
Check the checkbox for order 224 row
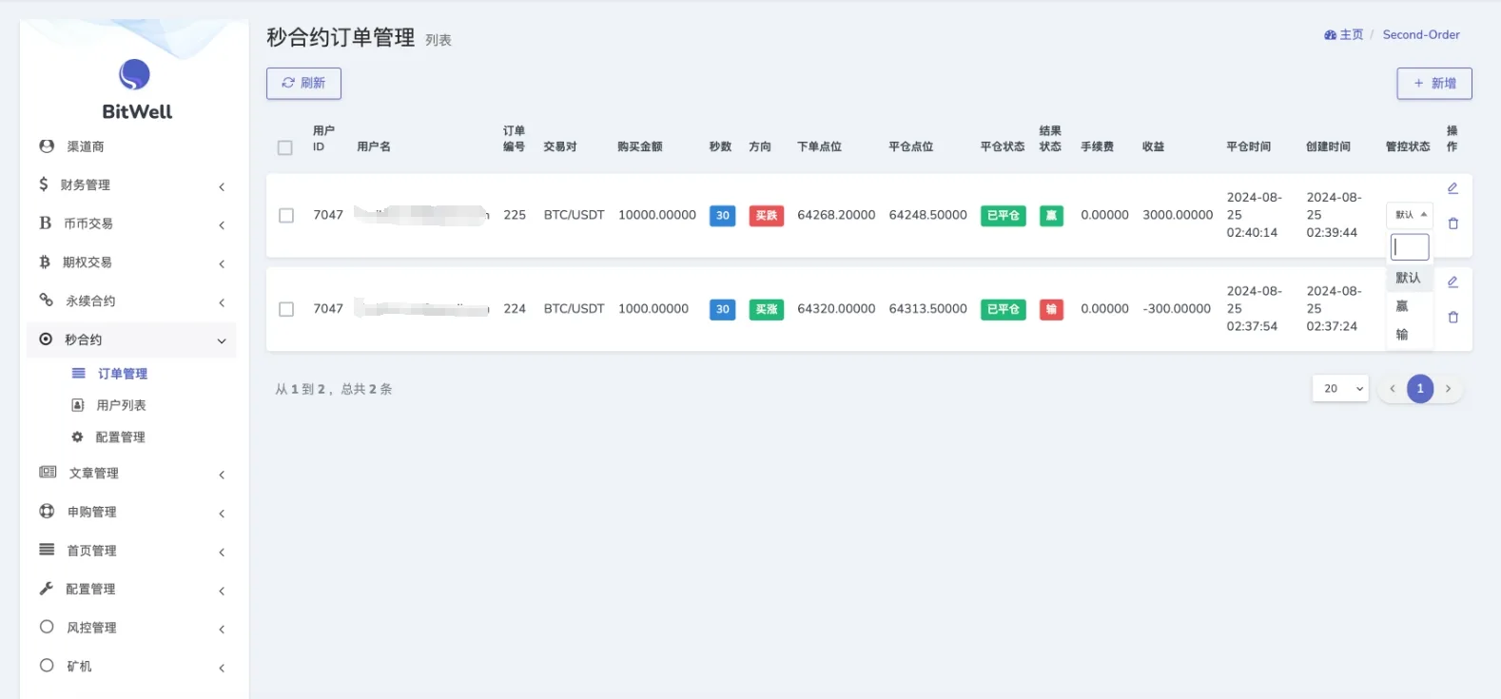(x=286, y=309)
